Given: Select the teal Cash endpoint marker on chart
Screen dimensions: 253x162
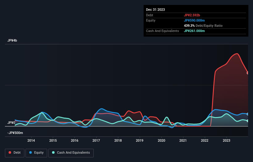Looking at the screenshot, I should pyautogui.click(x=248, y=121).
